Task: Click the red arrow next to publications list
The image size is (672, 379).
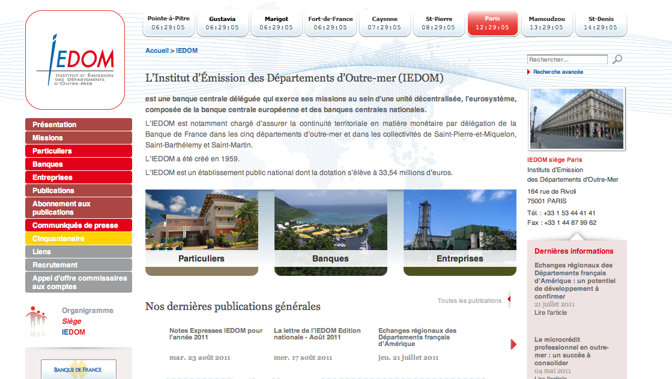Action: 513,344
